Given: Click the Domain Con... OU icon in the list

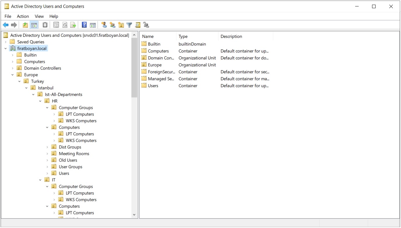Looking at the screenshot, I should (x=144, y=58).
